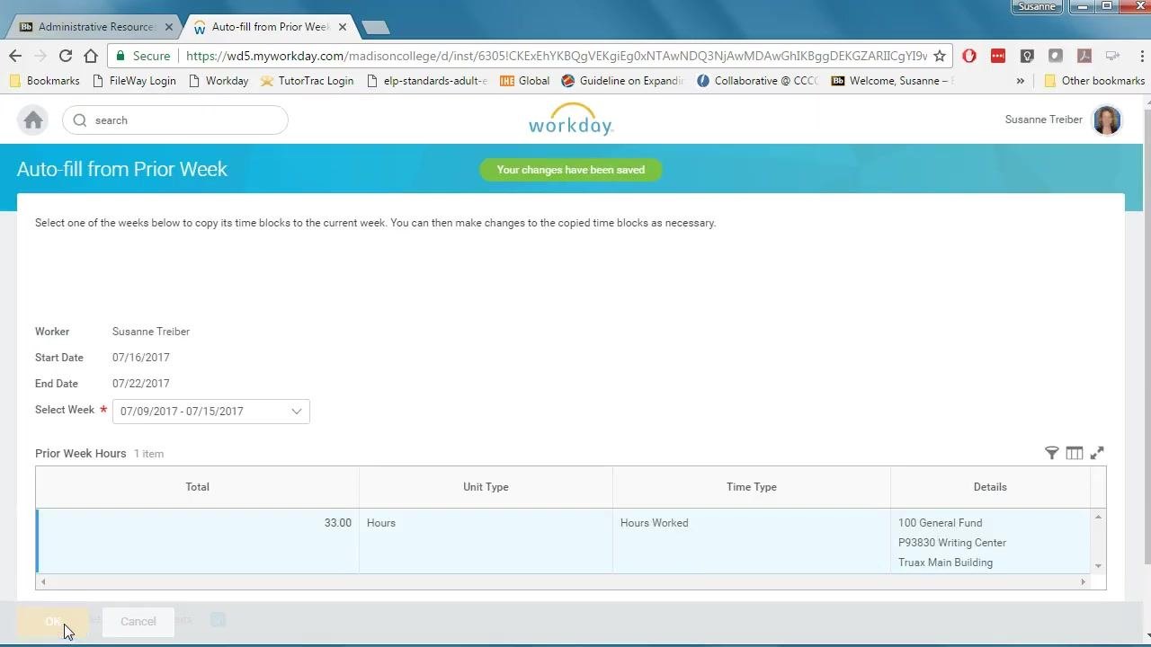This screenshot has width=1151, height=647.
Task: Click the P93830 Writing Center detail text
Action: tap(952, 543)
